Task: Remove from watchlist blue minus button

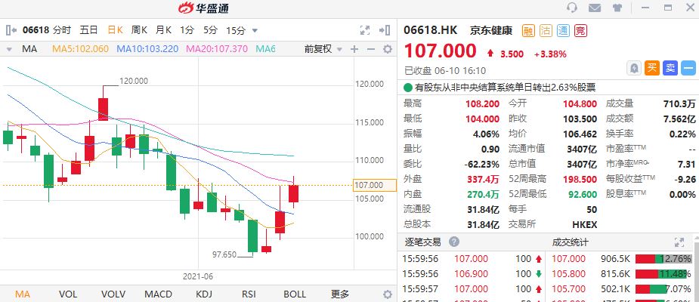Action: tap(688, 68)
